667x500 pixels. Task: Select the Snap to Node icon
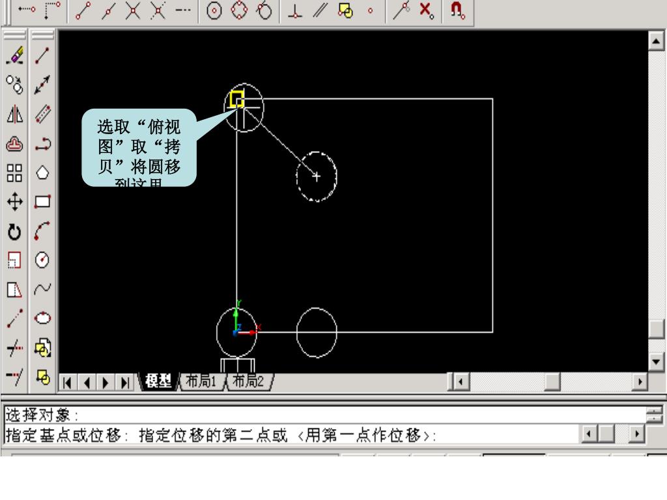pos(370,10)
